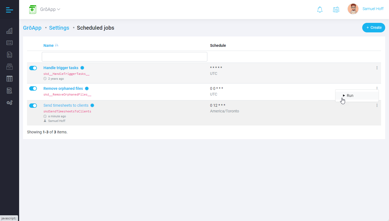The width and height of the screenshot is (389, 221).
Task: Open actions menu for Handle trigger tasks
Action: pyautogui.click(x=377, y=68)
